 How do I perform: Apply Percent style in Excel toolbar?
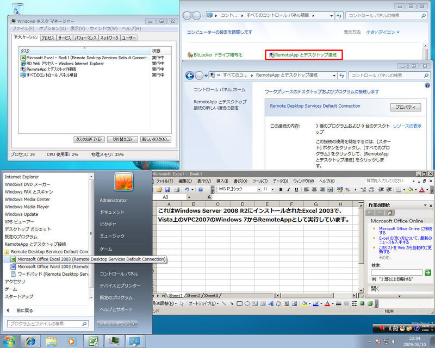tap(347, 190)
